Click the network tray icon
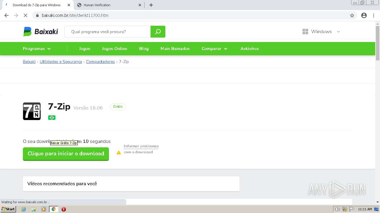This screenshot has height=213, width=380. point(345,209)
